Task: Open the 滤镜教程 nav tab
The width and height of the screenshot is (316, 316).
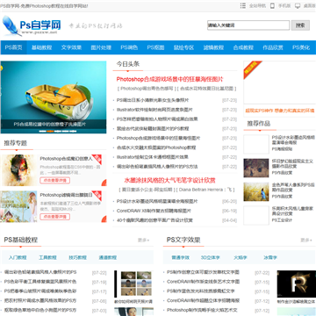Action: 213,47
